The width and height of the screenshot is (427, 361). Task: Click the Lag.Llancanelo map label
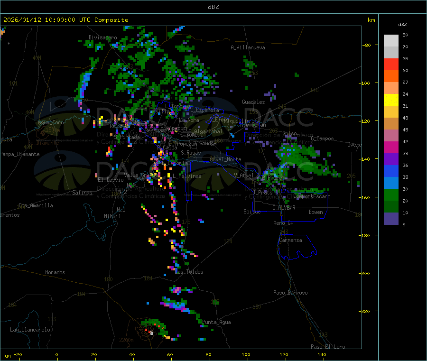[x=30, y=330]
